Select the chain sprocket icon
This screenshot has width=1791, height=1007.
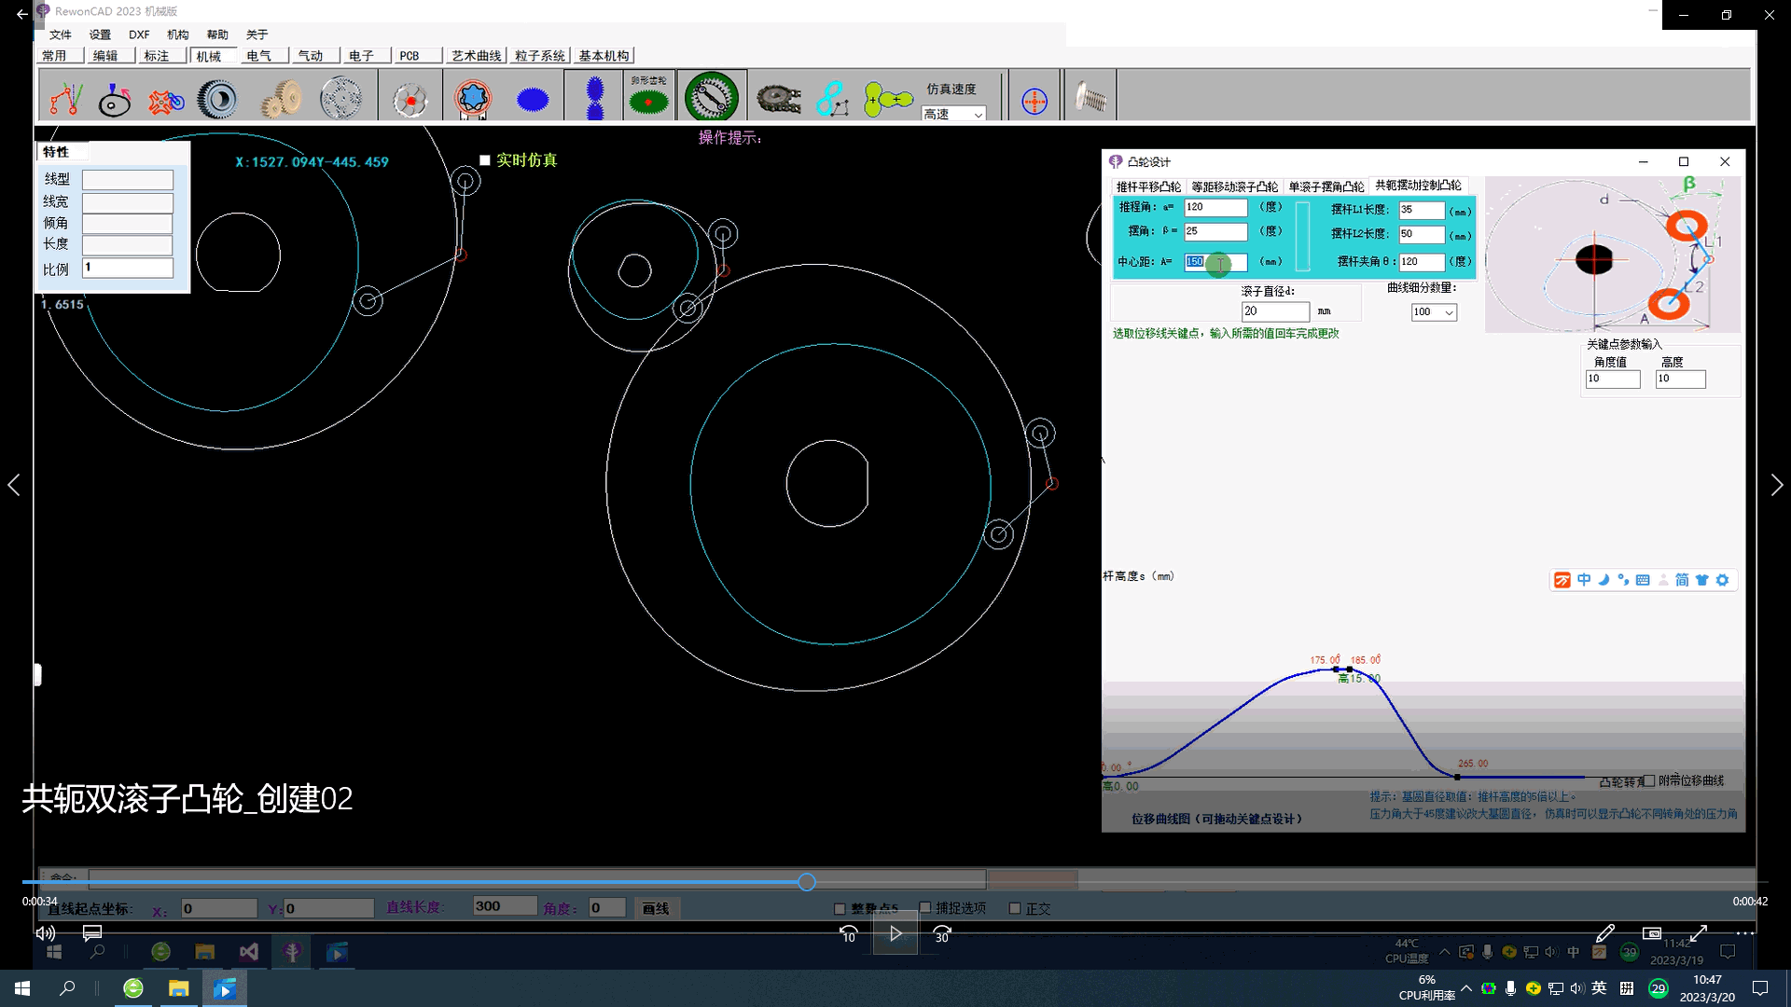(778, 99)
